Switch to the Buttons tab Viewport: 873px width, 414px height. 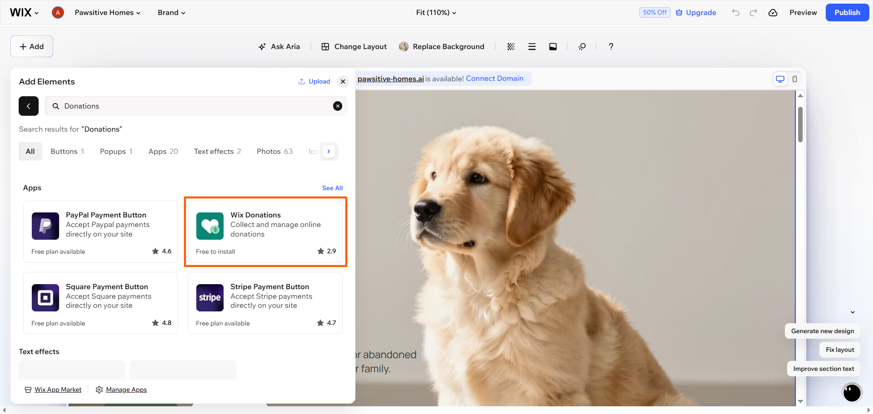tap(67, 151)
